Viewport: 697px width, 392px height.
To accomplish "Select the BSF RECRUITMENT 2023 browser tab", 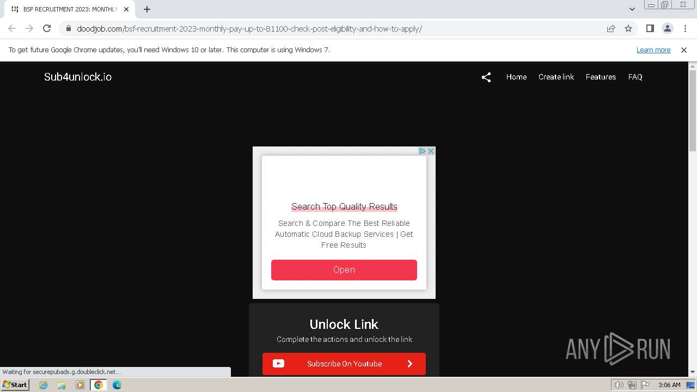I will 70,9.
